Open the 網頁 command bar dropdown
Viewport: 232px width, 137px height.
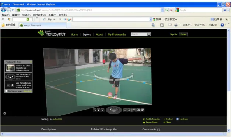click(187, 25)
